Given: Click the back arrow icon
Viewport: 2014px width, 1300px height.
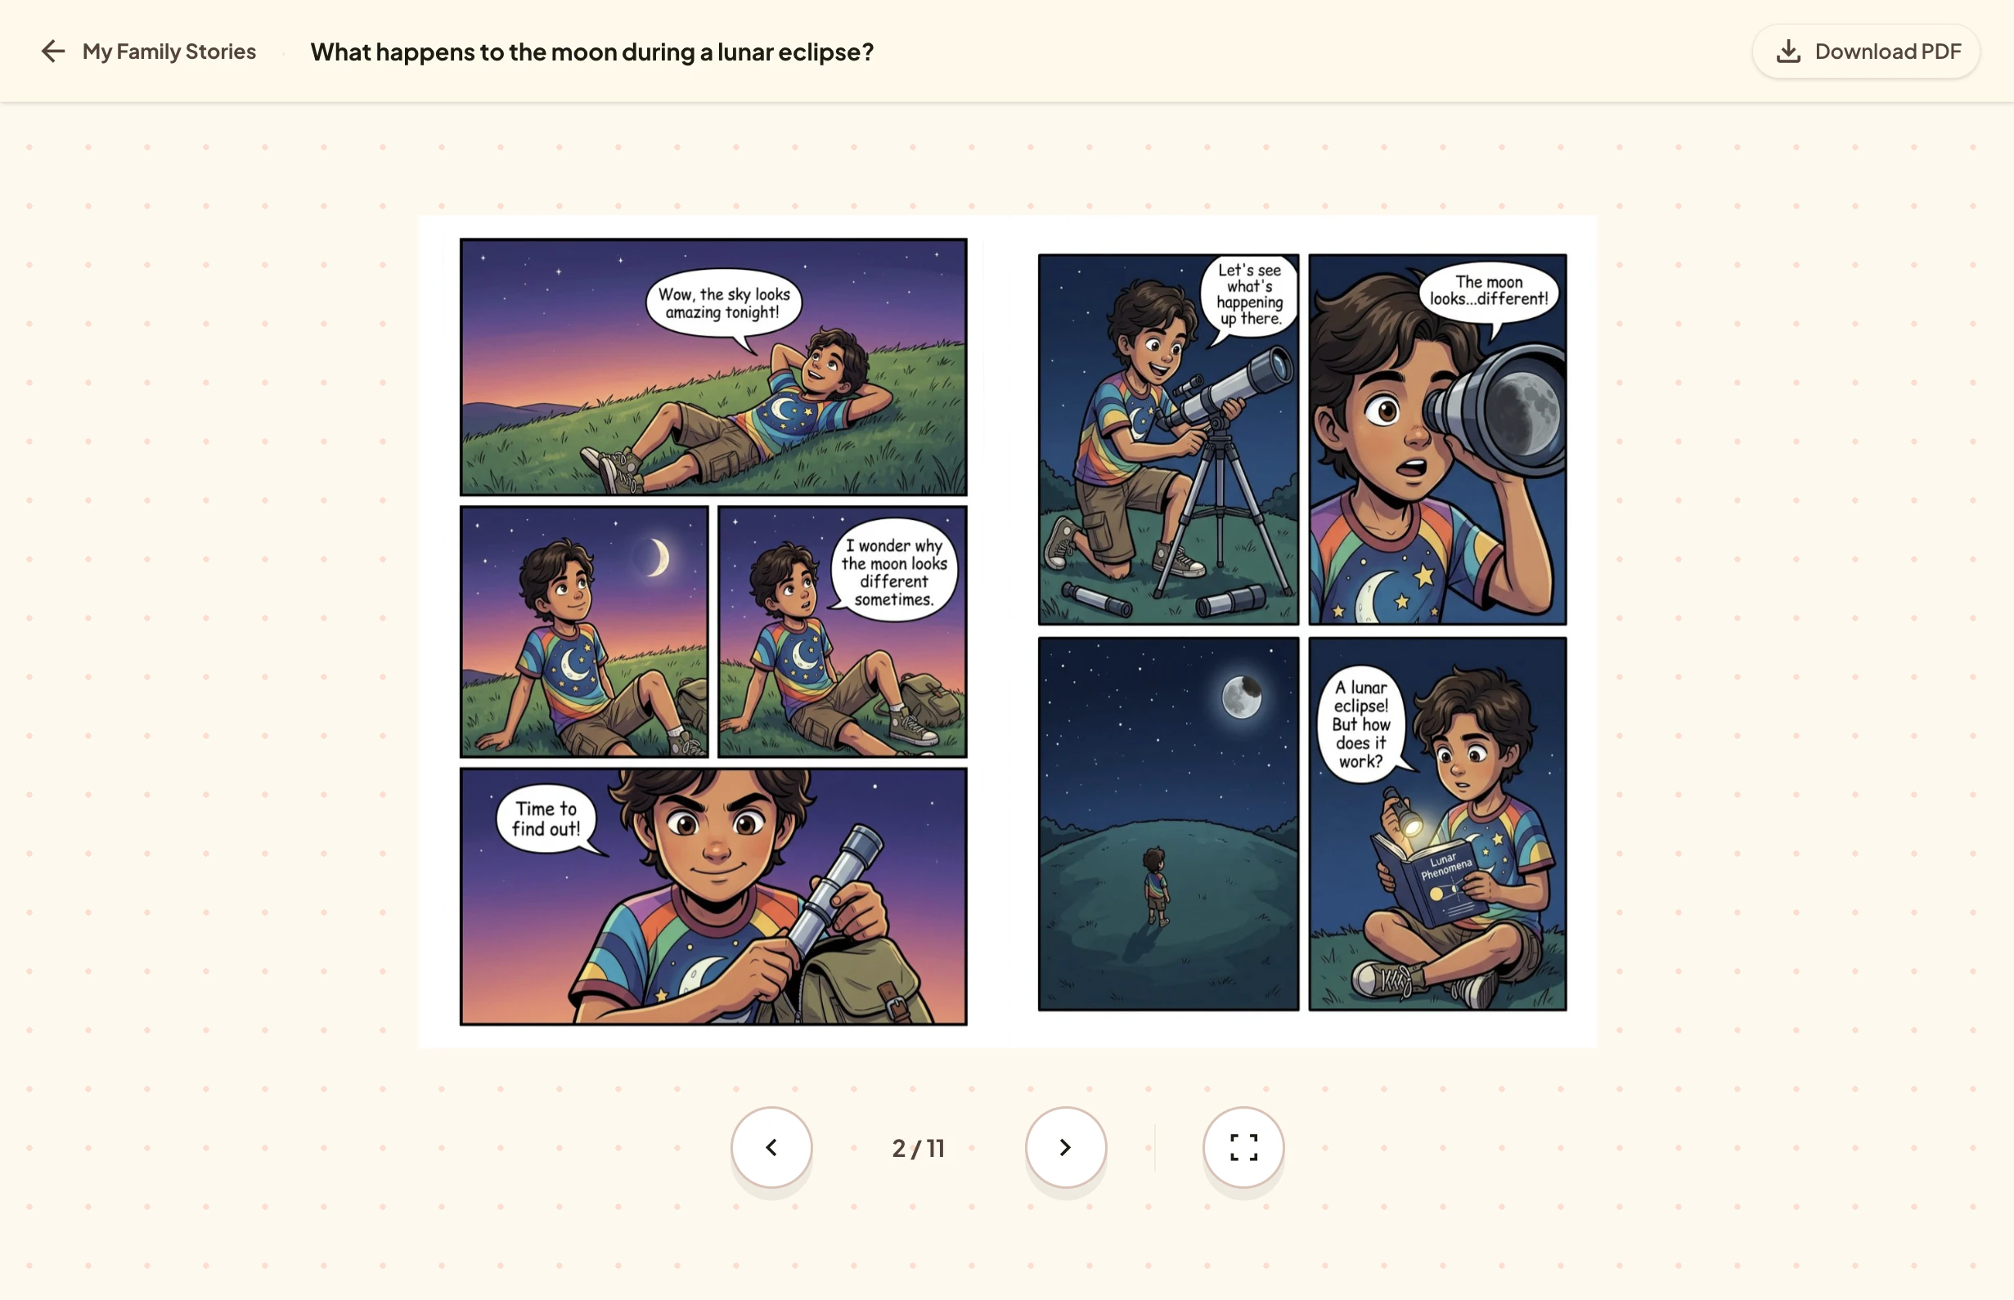Looking at the screenshot, I should coord(53,52).
